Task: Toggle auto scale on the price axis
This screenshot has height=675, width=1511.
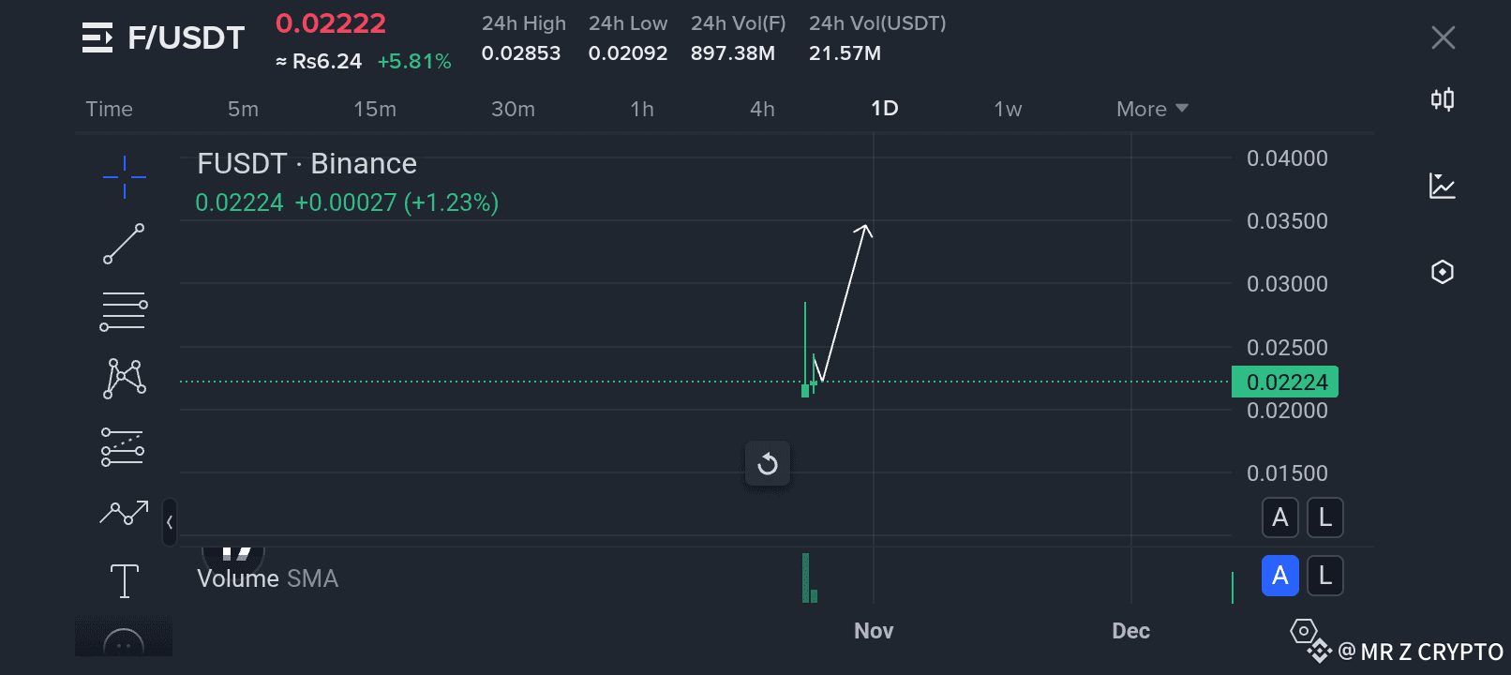Action: pyautogui.click(x=1280, y=517)
